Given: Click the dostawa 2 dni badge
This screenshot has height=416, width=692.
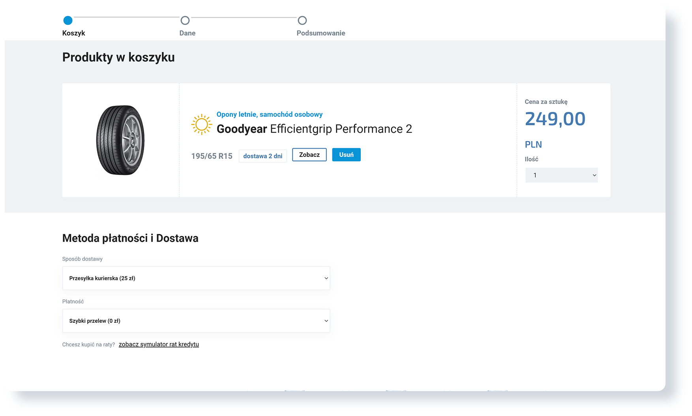Looking at the screenshot, I should tap(263, 156).
